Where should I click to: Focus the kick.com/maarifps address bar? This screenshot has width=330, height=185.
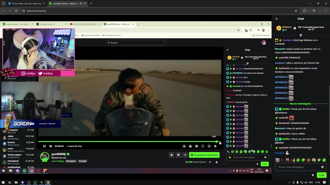point(157,11)
